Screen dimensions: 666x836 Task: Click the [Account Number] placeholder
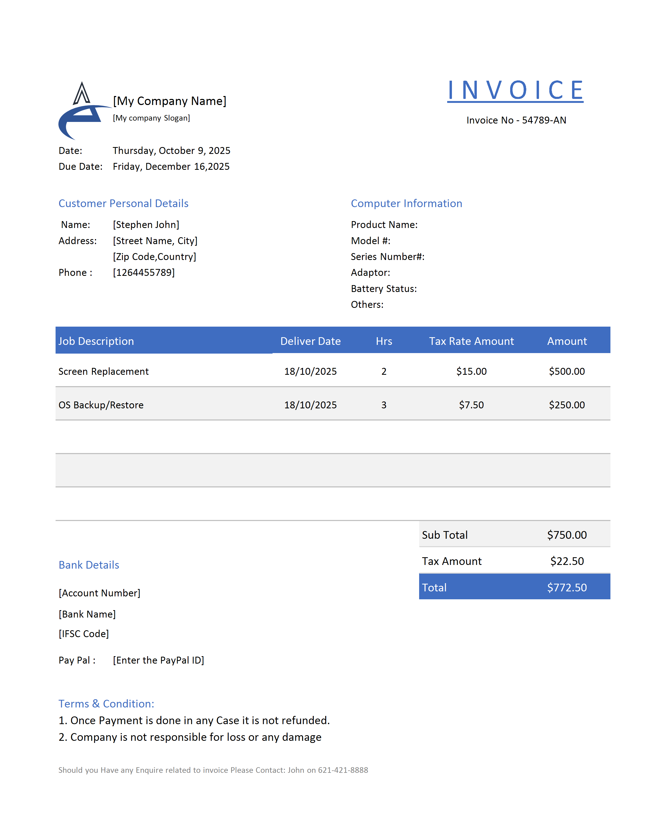pyautogui.click(x=99, y=593)
